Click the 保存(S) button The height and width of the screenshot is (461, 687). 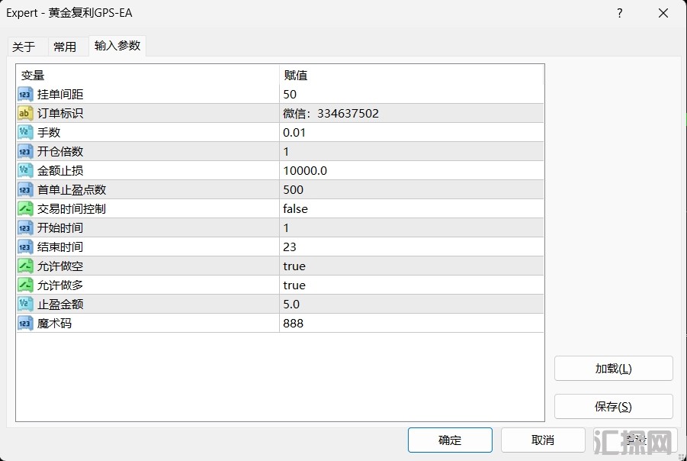pos(613,407)
